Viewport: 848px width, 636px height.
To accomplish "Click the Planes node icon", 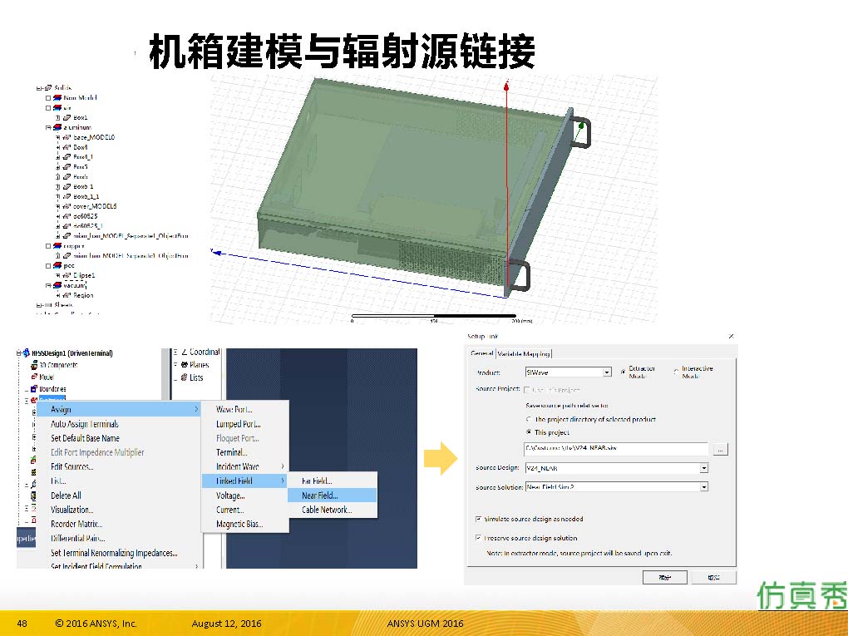I will pyautogui.click(x=184, y=364).
